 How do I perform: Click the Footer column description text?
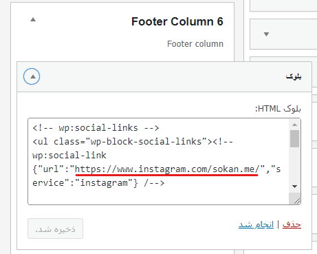195,44
